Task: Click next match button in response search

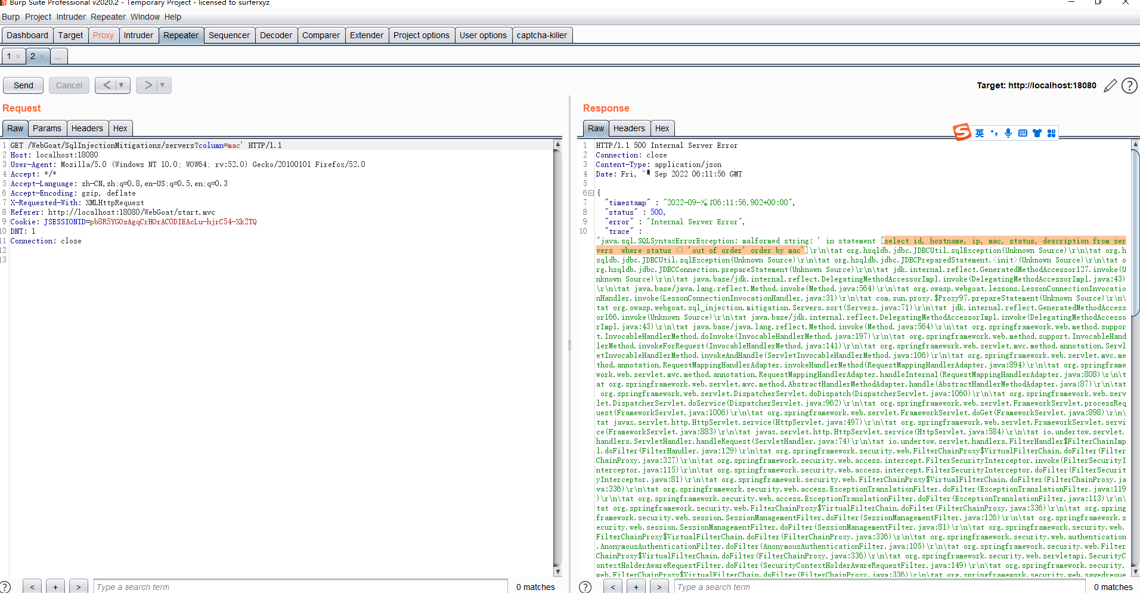Action: point(659,586)
